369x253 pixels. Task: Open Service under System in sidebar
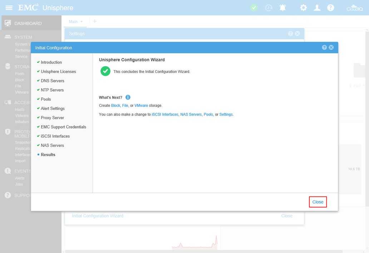pos(21,57)
